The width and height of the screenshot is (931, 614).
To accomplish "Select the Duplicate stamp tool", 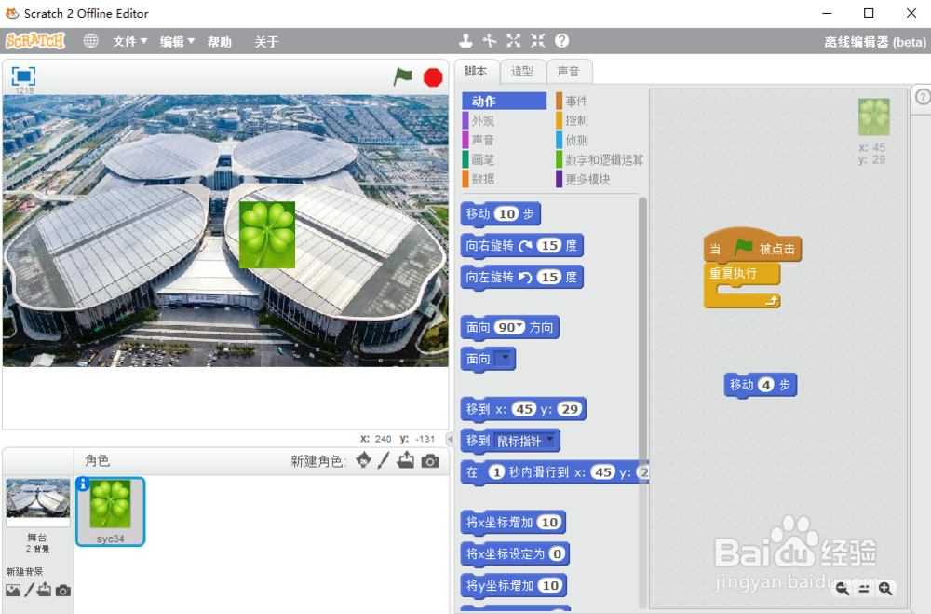I will (x=466, y=40).
